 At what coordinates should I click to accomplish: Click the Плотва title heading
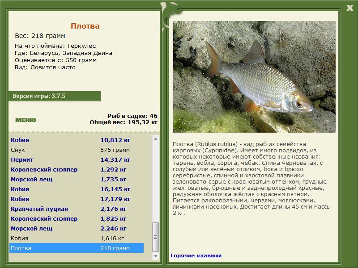click(x=85, y=26)
